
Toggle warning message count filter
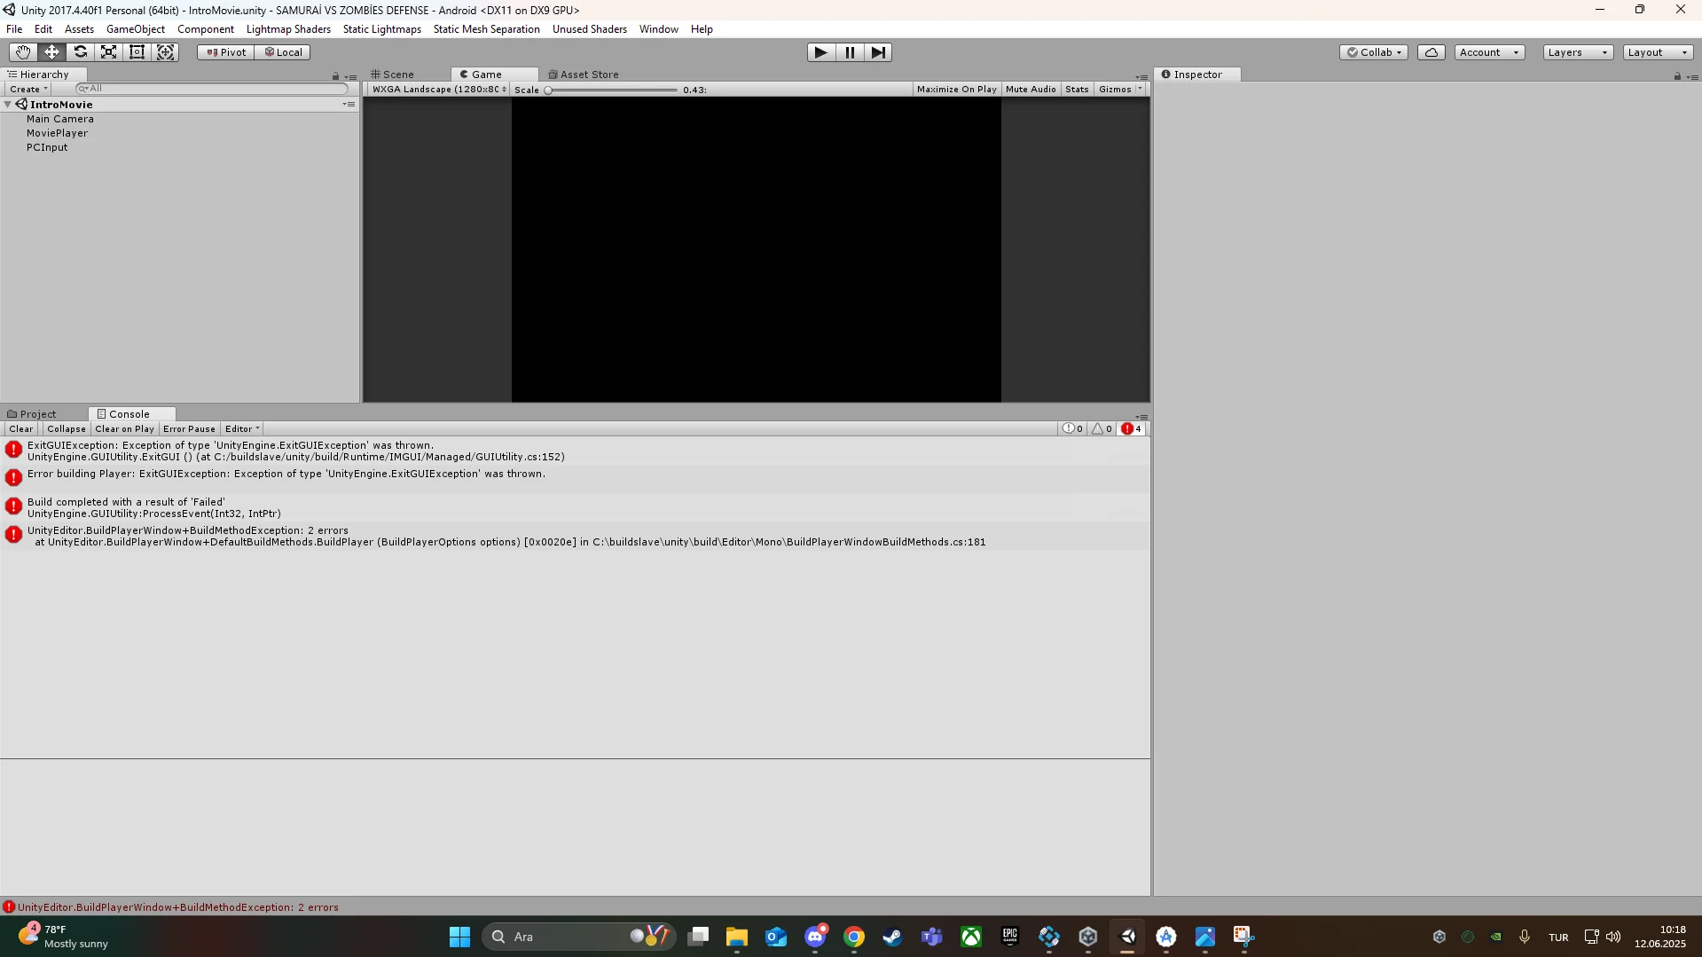(1102, 429)
